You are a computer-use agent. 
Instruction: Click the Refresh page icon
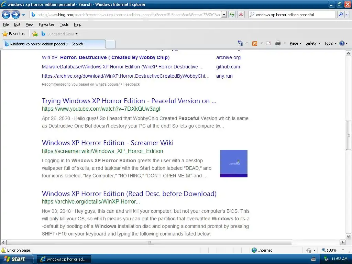pos(232,15)
